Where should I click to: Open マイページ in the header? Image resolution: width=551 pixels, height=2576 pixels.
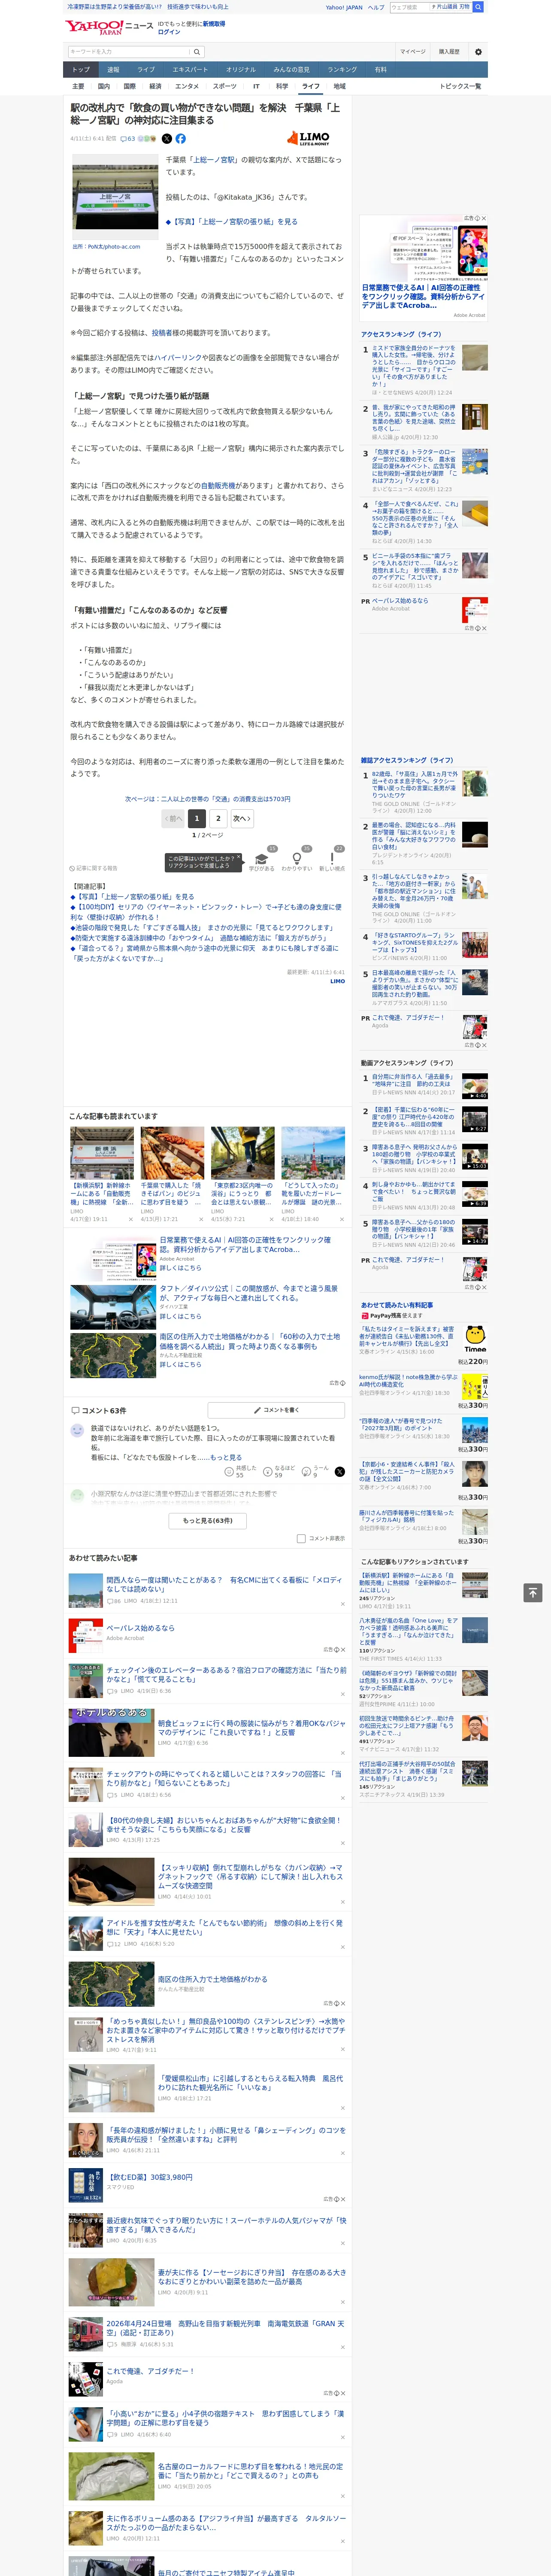click(x=413, y=51)
